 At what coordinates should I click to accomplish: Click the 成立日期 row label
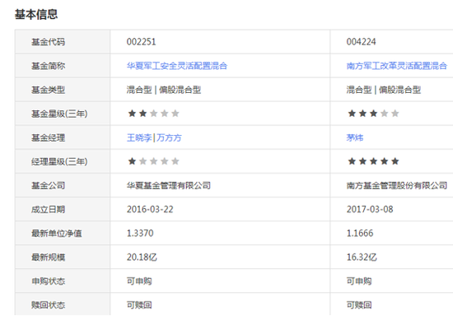[x=48, y=210]
